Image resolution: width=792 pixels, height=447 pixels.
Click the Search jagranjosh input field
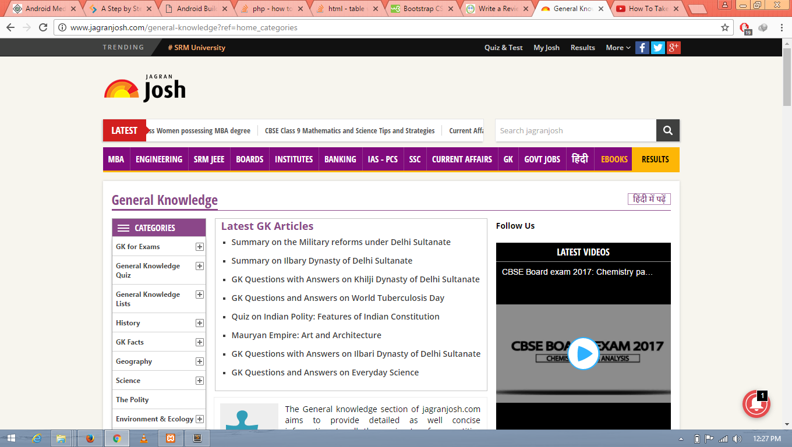click(576, 130)
